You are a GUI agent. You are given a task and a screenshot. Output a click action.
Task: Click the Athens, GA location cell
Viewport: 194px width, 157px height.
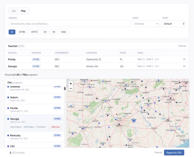tap(92, 66)
